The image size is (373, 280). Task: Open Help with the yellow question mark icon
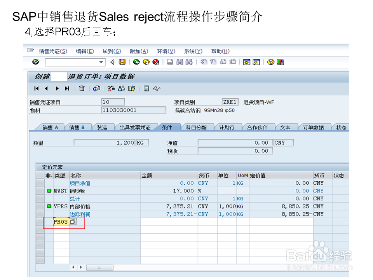coord(271,62)
